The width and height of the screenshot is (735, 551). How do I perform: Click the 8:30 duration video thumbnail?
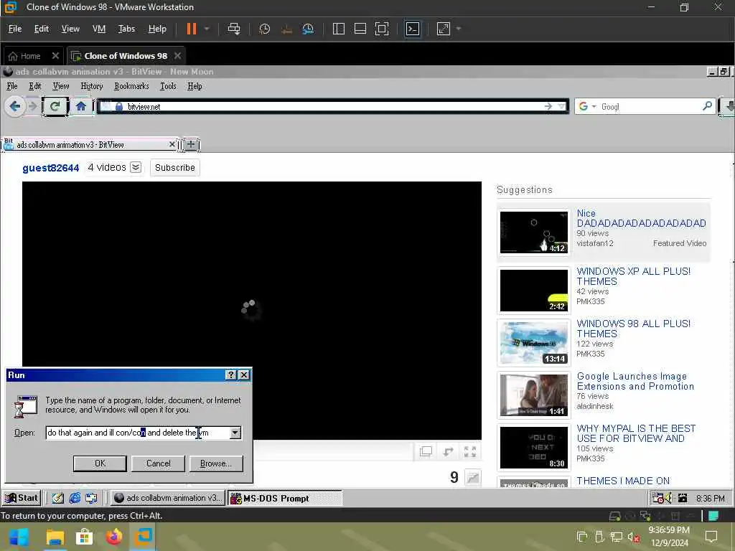534,448
